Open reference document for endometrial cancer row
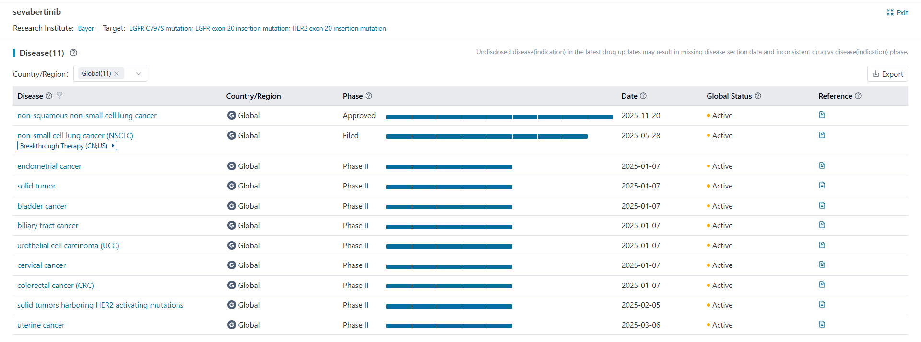This screenshot has width=921, height=342. pyautogui.click(x=822, y=165)
